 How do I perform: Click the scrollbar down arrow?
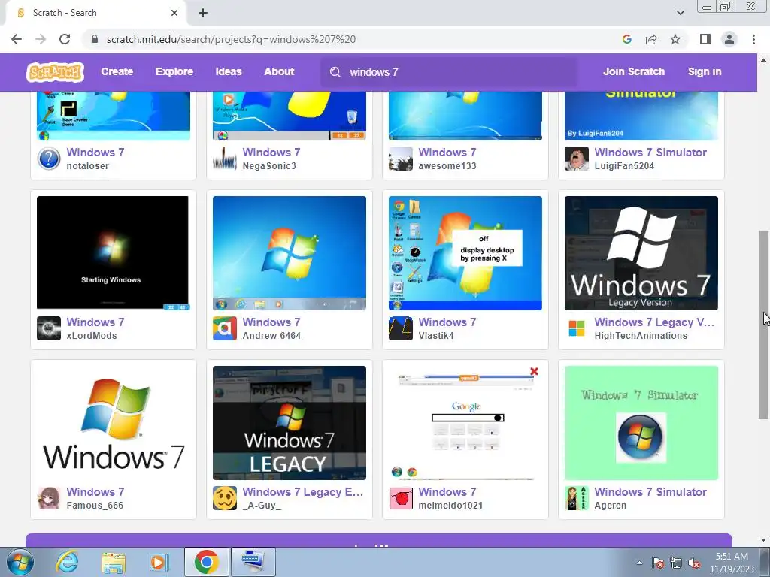(x=764, y=540)
